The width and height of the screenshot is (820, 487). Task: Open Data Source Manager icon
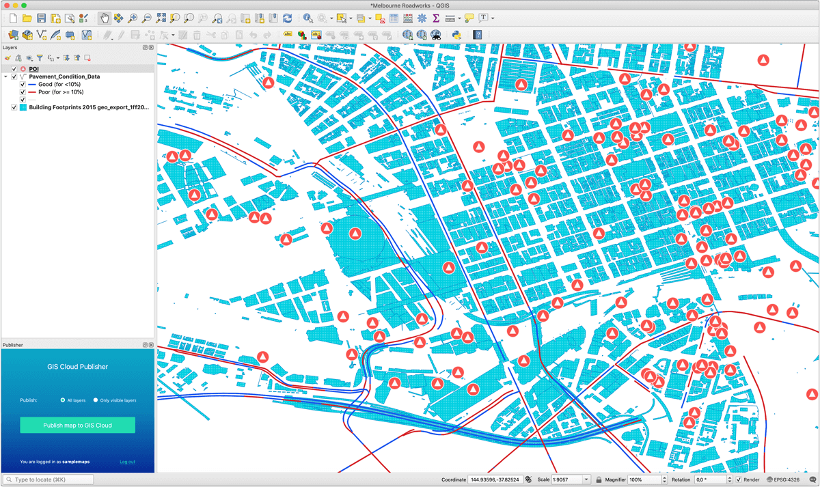[x=13, y=35]
